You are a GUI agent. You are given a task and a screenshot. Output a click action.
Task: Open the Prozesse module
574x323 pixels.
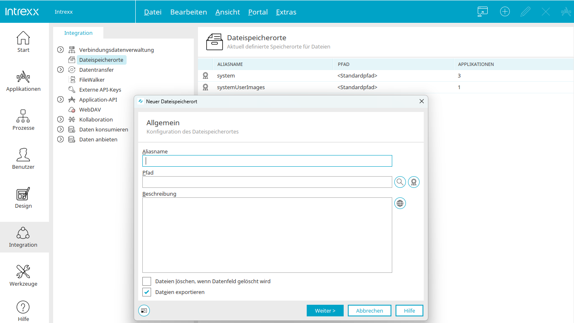point(23,120)
